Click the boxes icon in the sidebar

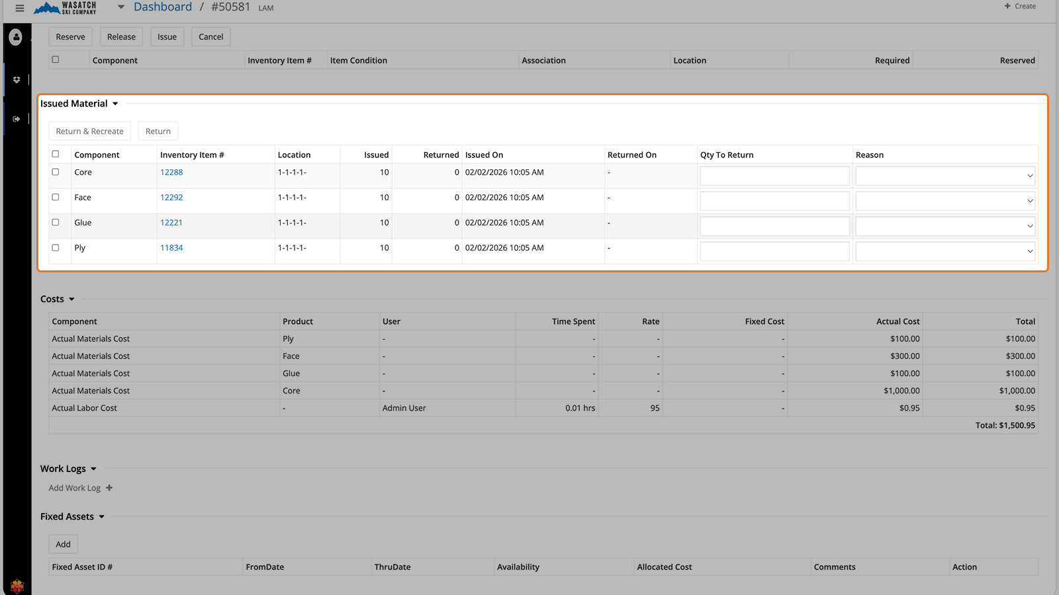click(17, 80)
